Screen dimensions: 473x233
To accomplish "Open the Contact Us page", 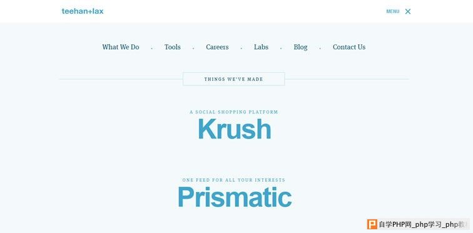I will (x=349, y=47).
